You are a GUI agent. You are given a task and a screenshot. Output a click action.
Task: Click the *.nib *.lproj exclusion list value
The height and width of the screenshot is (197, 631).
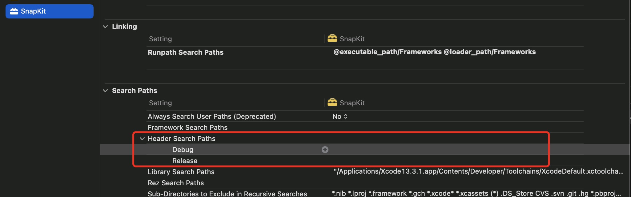pyautogui.click(x=476, y=193)
